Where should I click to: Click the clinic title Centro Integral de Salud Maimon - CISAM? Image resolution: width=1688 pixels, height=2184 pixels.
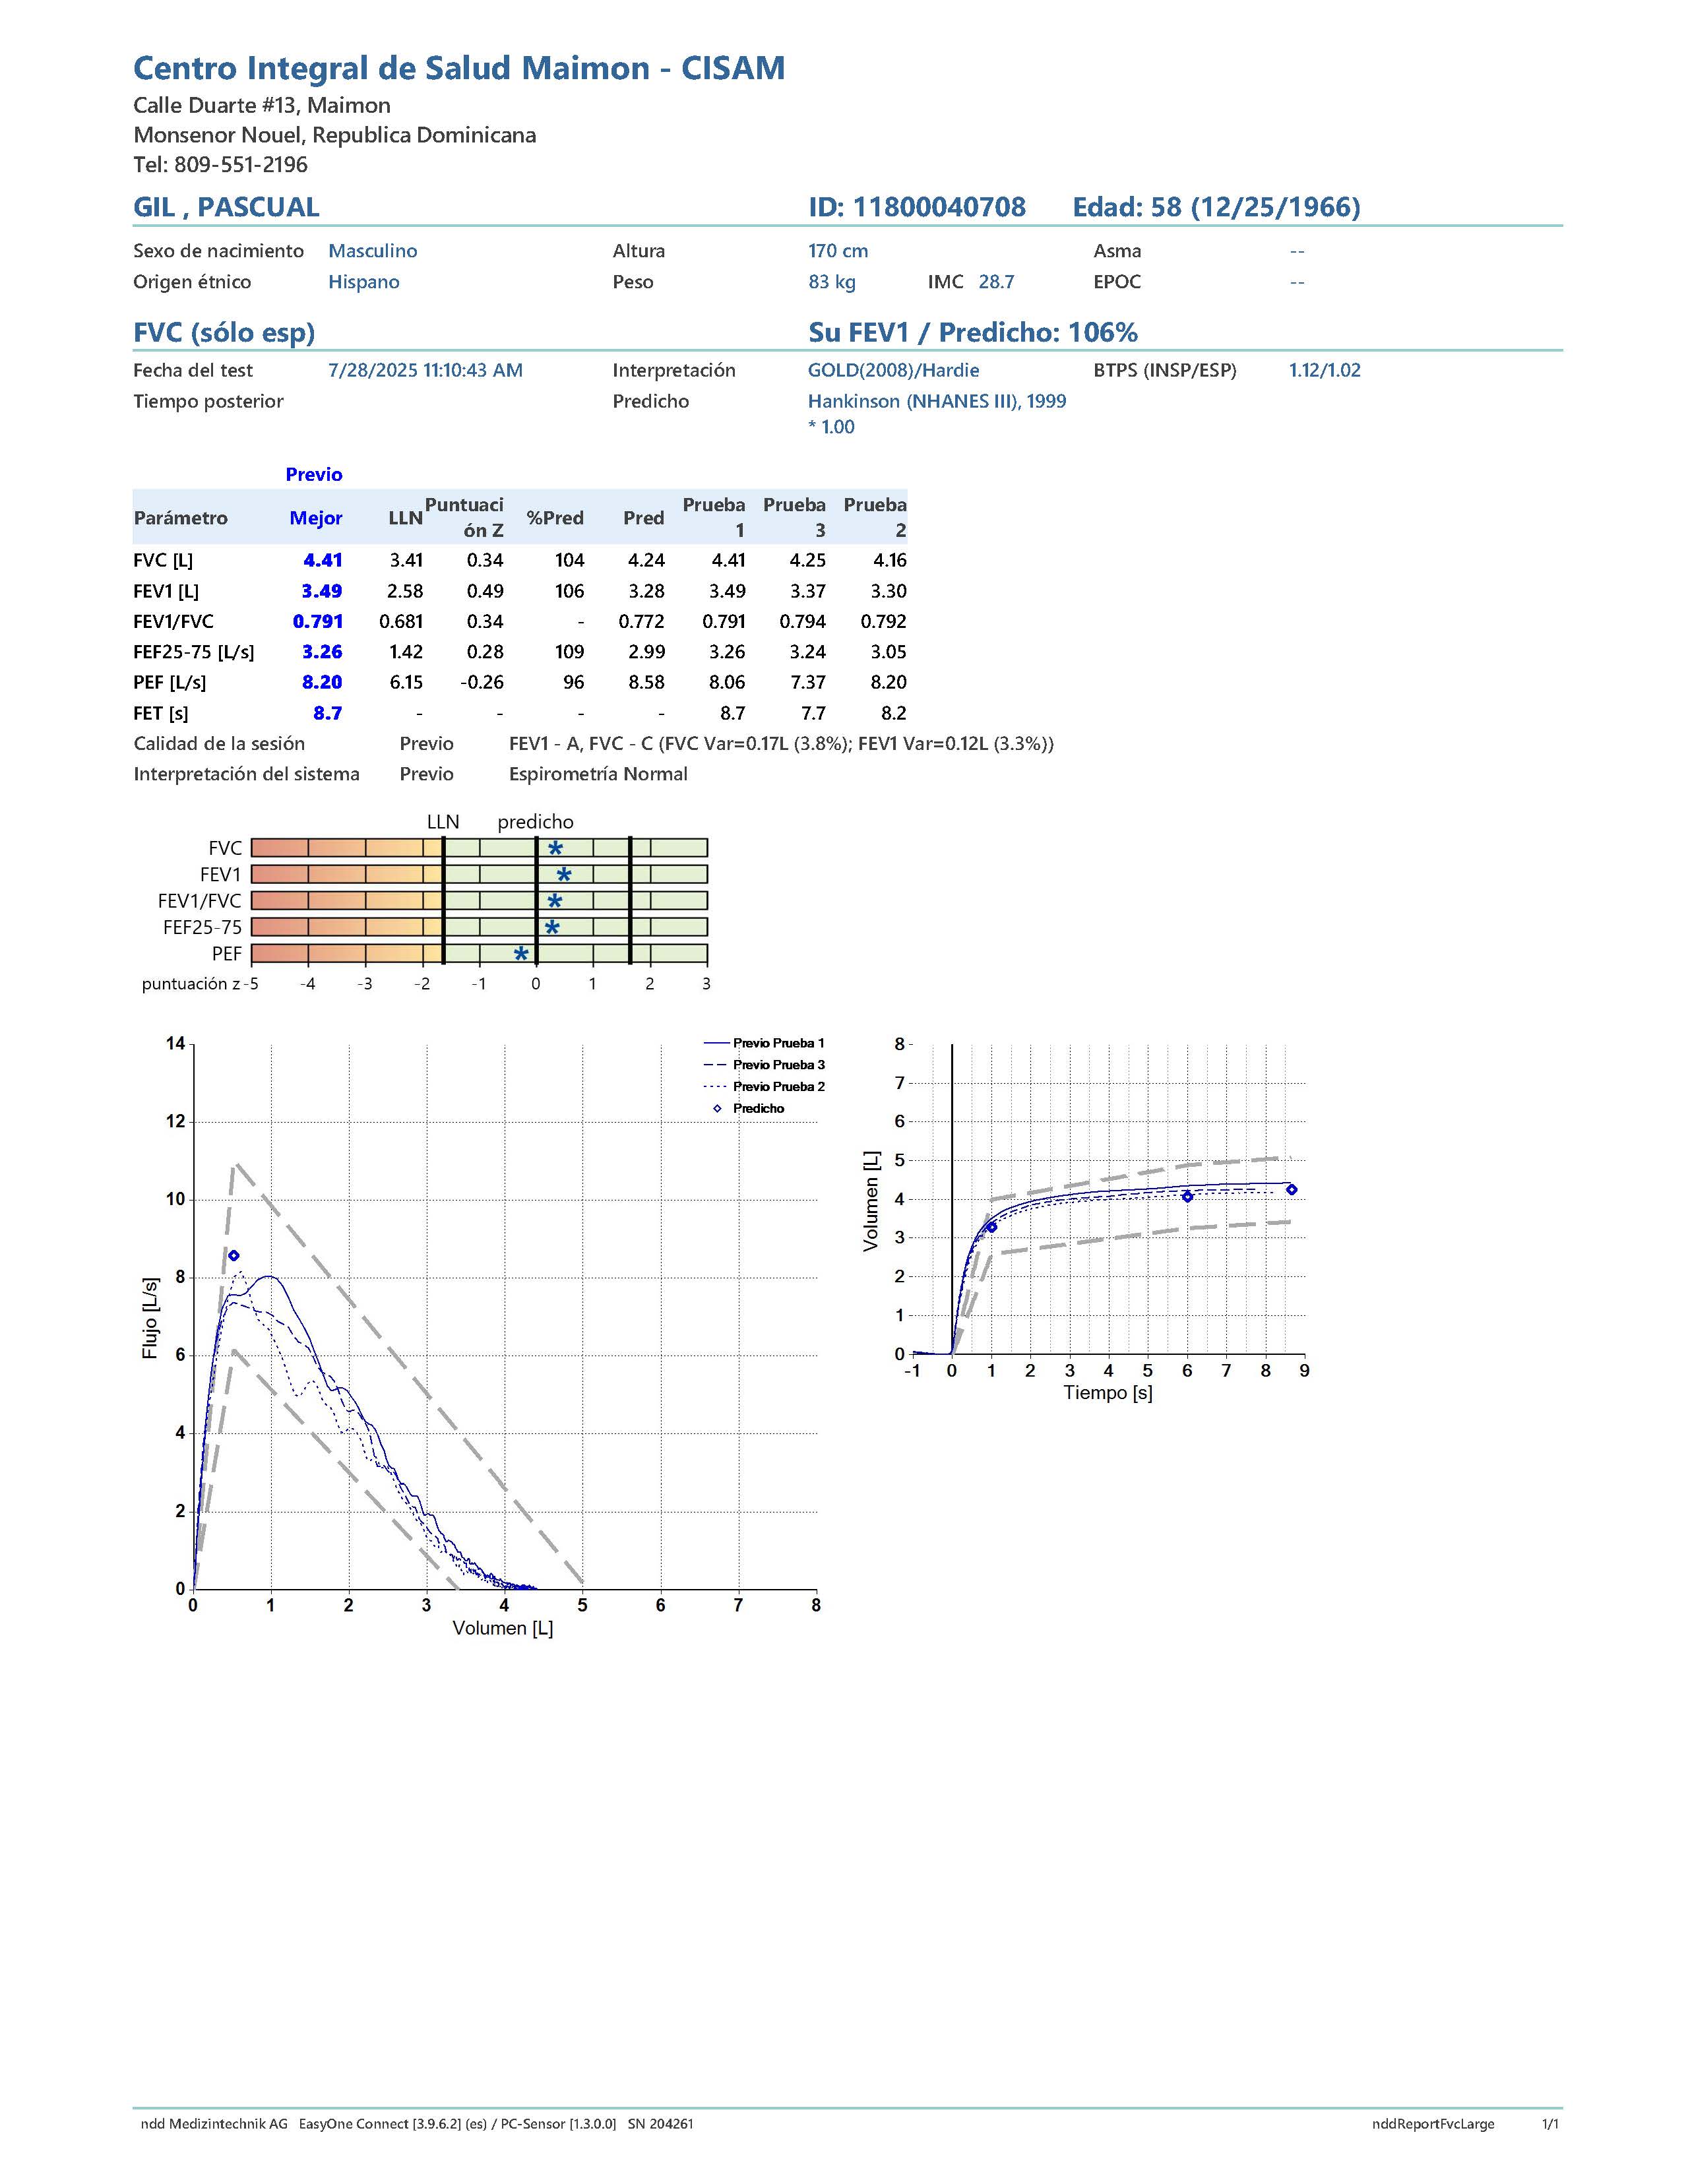click(x=459, y=68)
